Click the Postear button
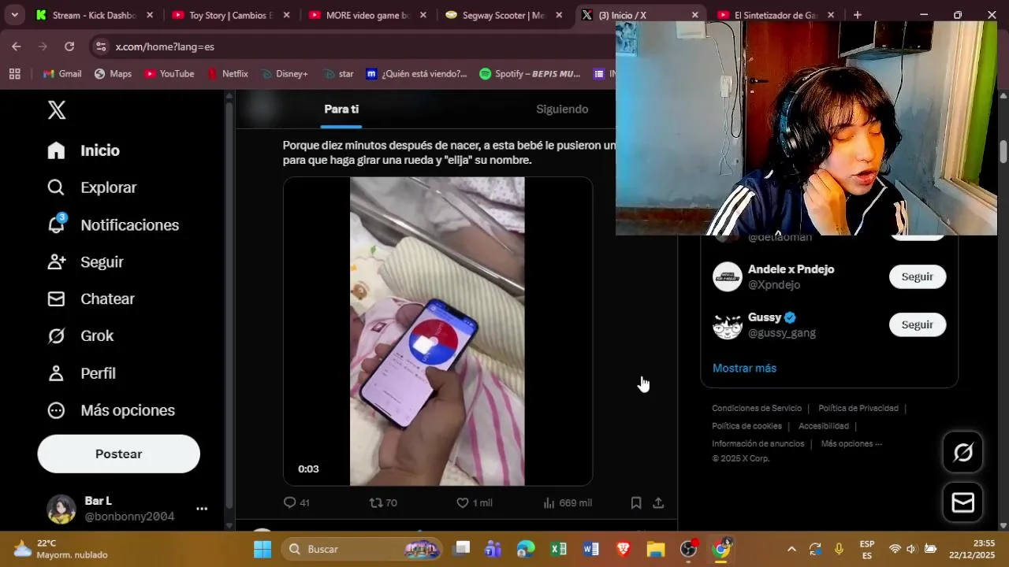Viewport: 1009px width, 567px height. 119,454
